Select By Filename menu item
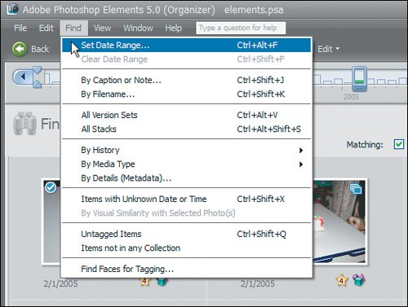 [187, 94]
